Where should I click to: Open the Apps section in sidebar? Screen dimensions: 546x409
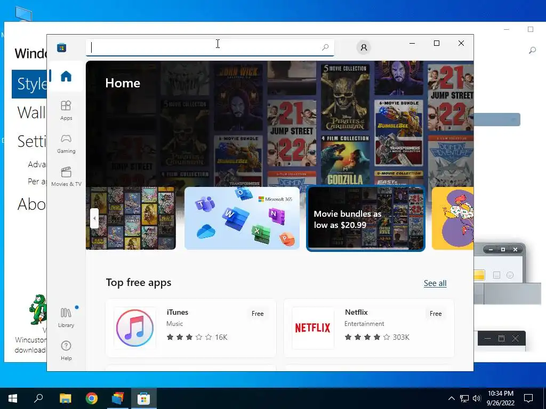66,111
